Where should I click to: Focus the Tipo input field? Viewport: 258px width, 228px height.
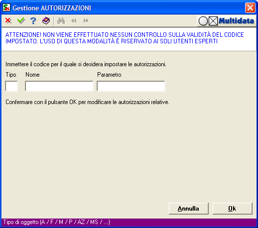(11, 86)
